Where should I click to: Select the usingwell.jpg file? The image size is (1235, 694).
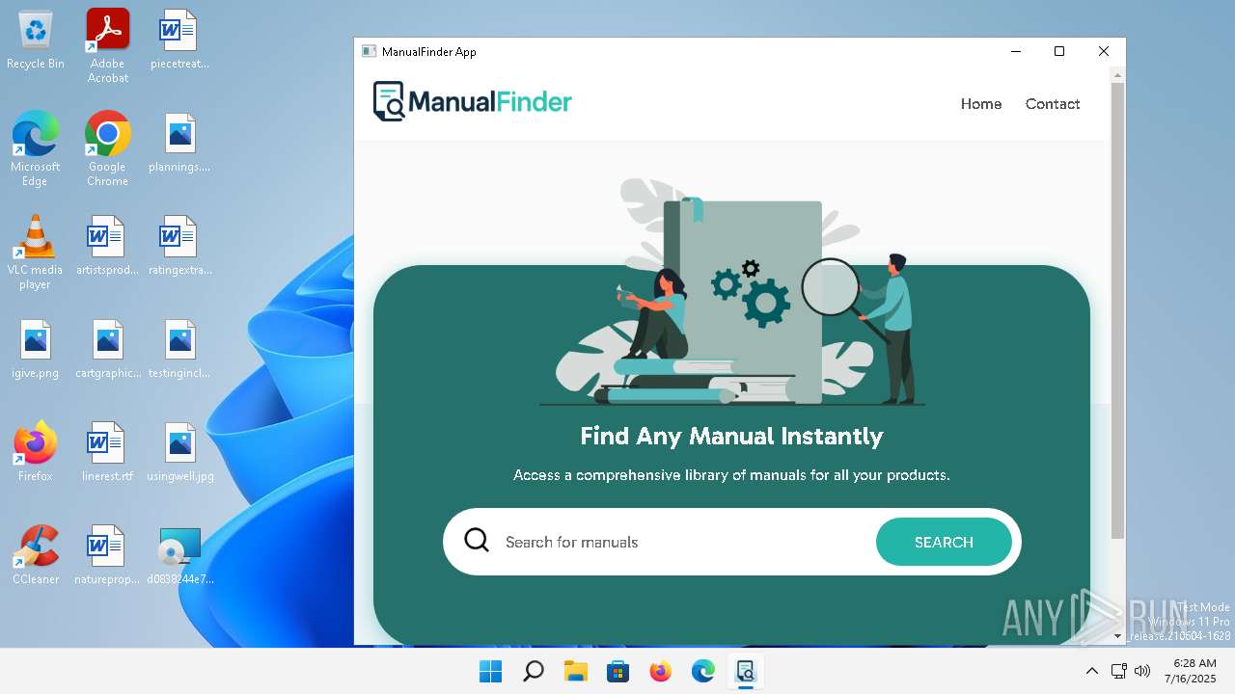(x=179, y=453)
